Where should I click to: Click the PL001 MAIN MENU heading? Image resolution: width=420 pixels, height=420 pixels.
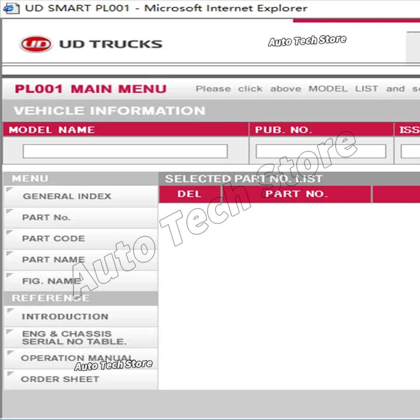(x=90, y=89)
